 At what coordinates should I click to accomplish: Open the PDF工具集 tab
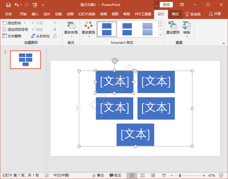(x=143, y=14)
